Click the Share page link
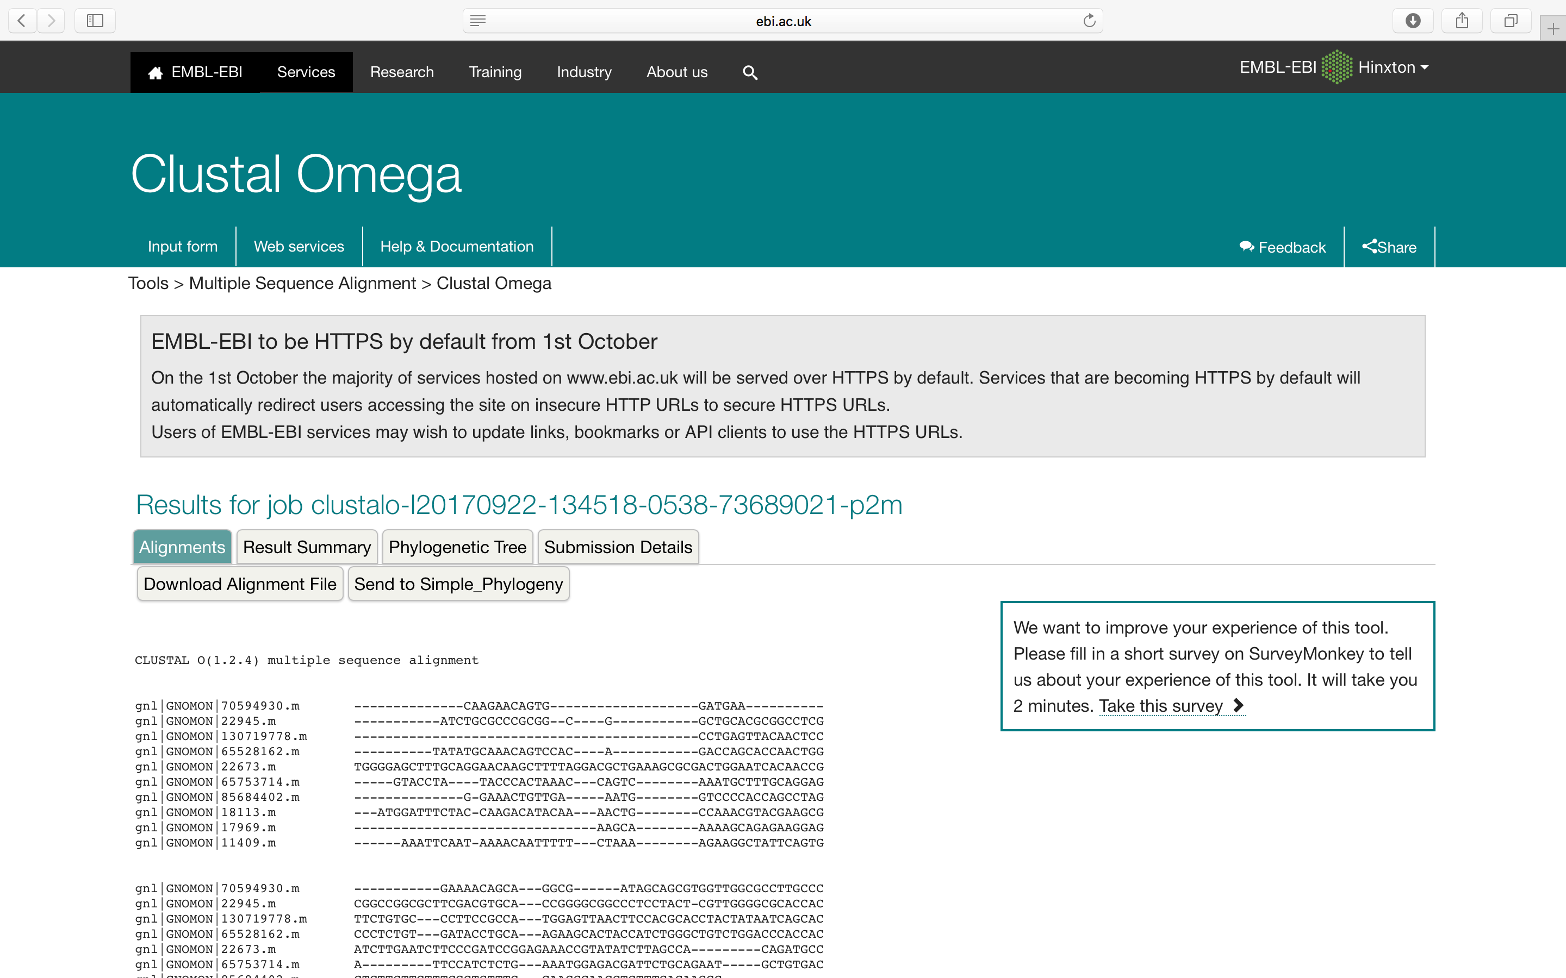 point(1389,247)
